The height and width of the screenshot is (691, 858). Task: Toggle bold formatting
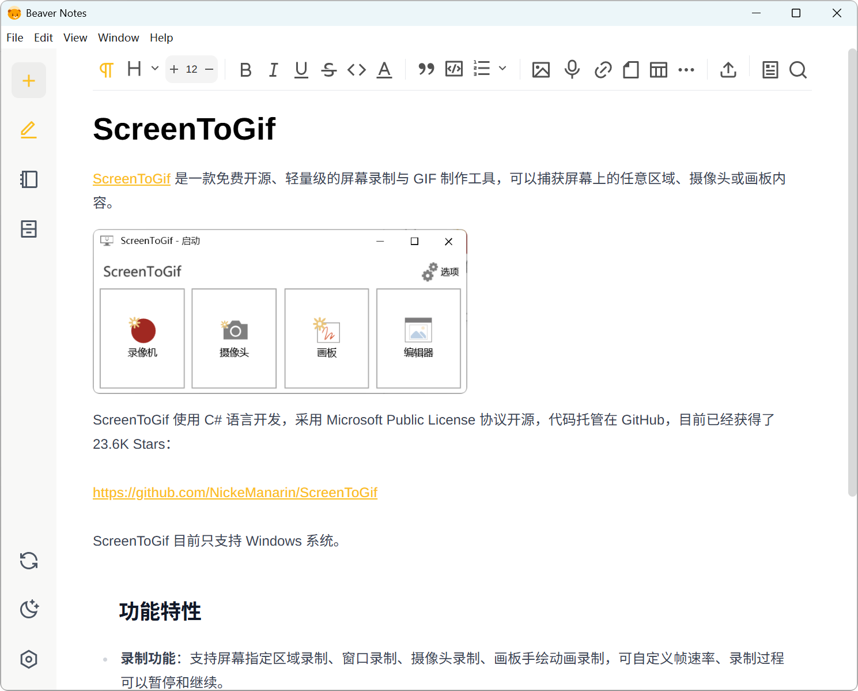pyautogui.click(x=246, y=70)
